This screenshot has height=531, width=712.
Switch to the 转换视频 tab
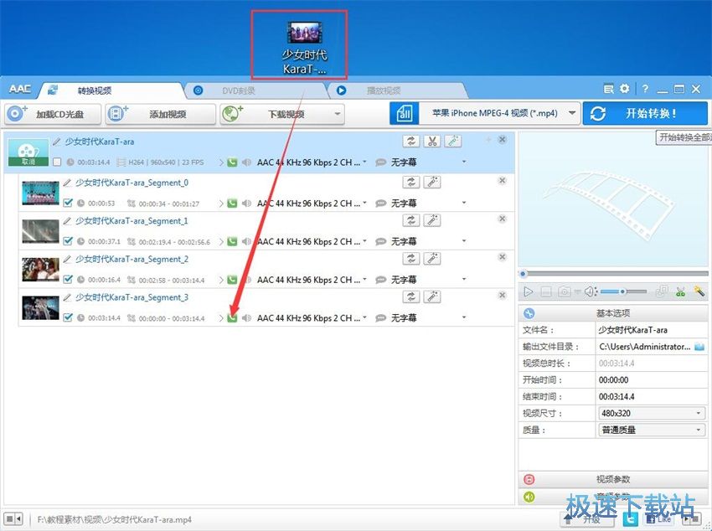pos(111,90)
